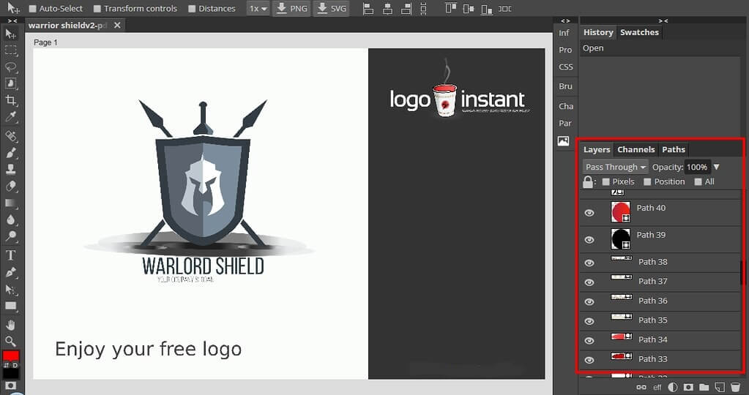Select the Rectangular Marquee tool
This screenshot has width=749, height=395.
(x=10, y=50)
